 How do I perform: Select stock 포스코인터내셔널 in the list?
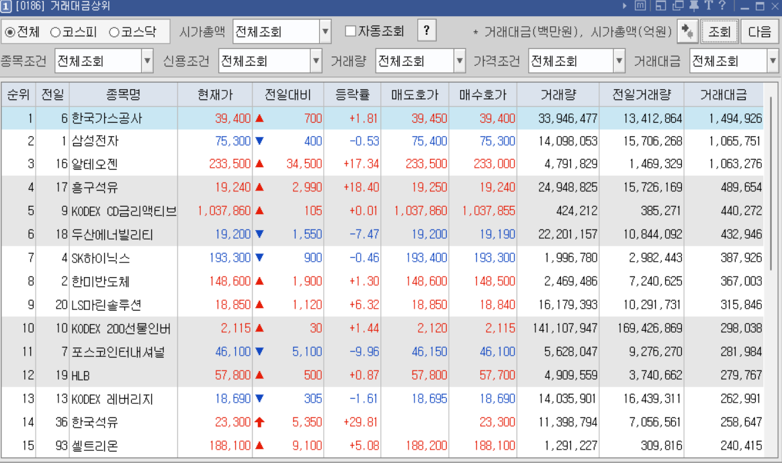pos(118,352)
